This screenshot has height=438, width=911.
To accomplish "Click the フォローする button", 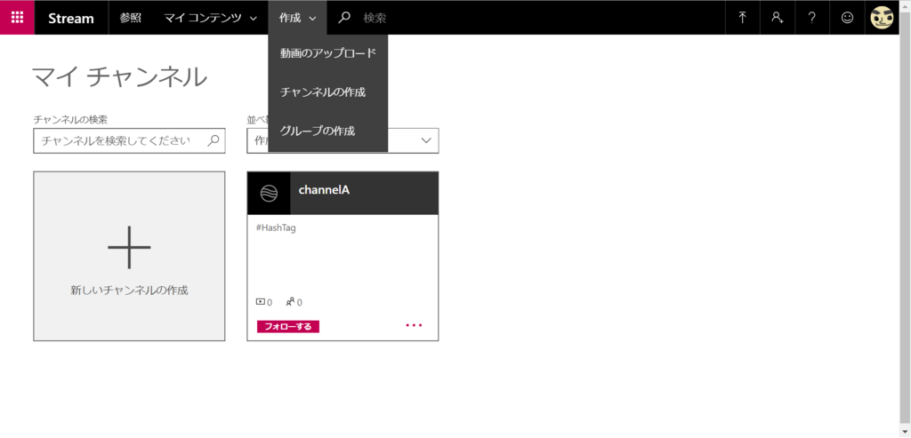I will (x=288, y=327).
